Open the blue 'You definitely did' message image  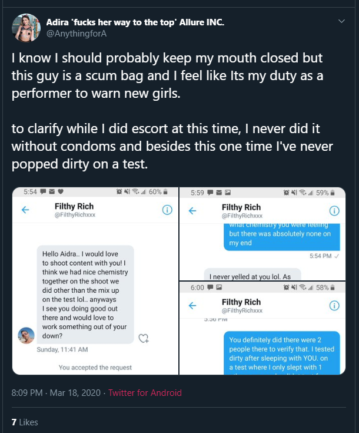tap(282, 352)
